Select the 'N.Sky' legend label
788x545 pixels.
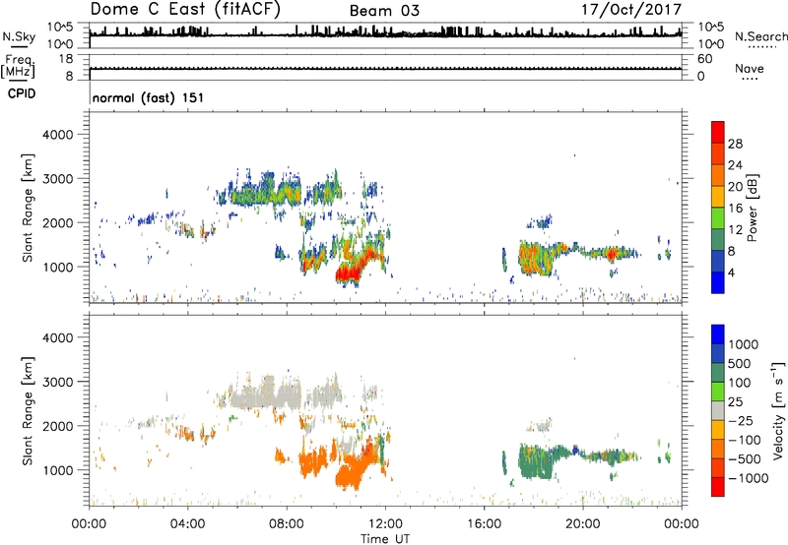[x=19, y=36]
